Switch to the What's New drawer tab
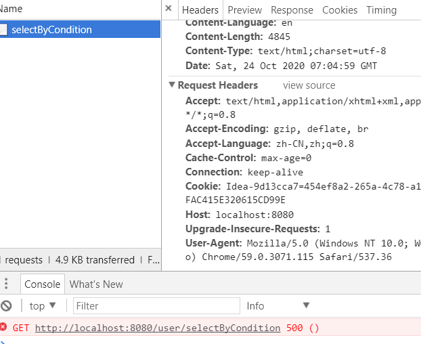Viewport: 421px width, 344px height. point(96,284)
